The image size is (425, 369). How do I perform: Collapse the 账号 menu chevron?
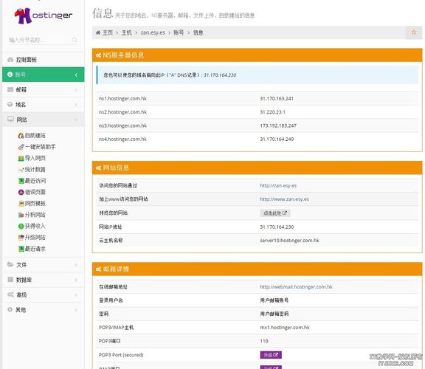(76, 75)
